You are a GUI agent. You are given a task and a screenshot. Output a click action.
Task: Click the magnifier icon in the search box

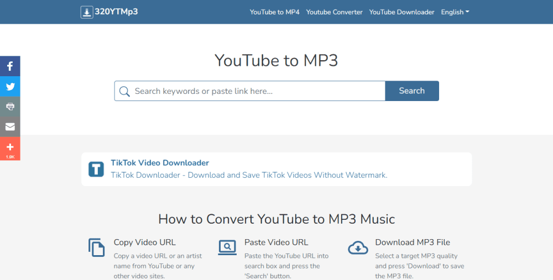click(124, 91)
